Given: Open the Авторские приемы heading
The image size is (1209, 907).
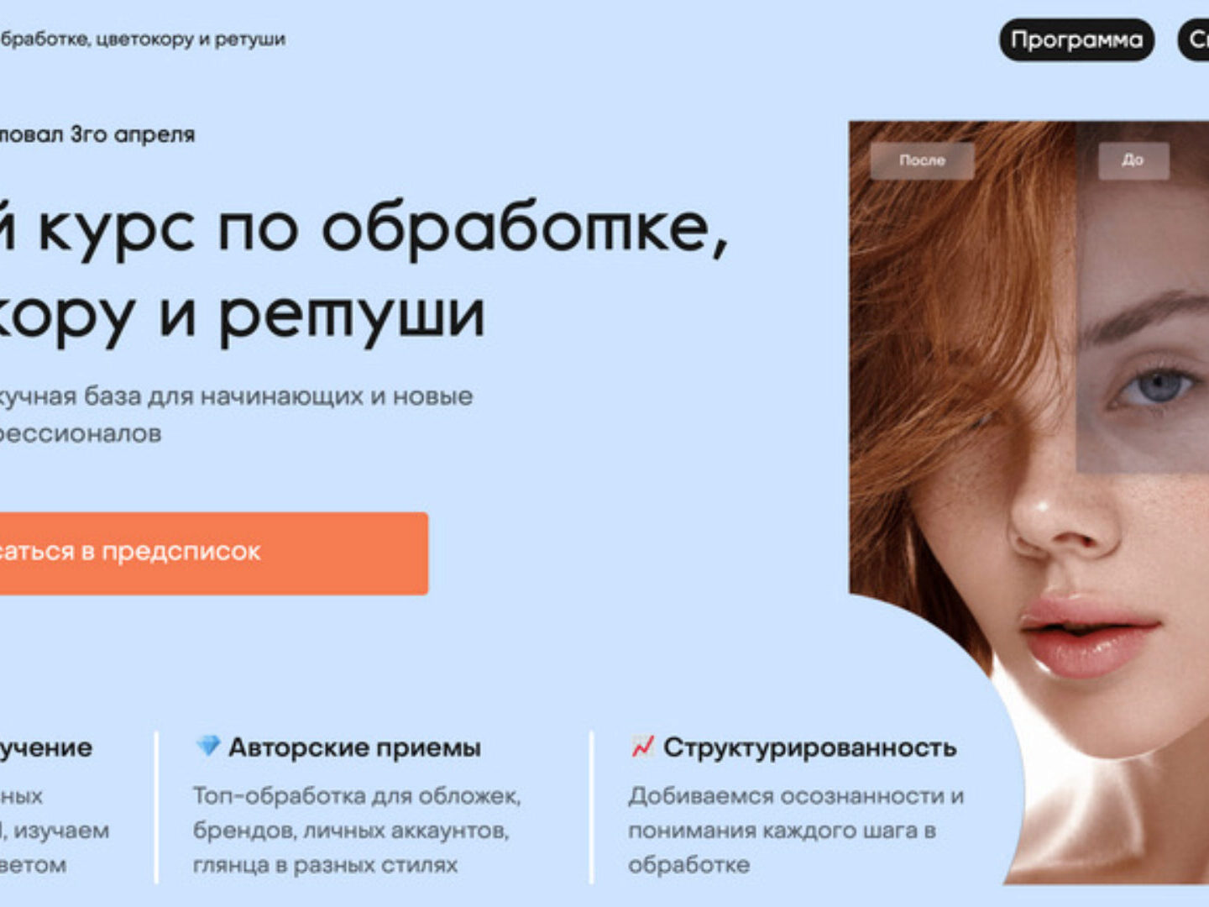Looking at the screenshot, I should click(x=354, y=747).
